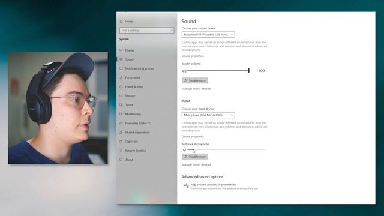Click the Focus assist moon icon
The height and width of the screenshot is (216, 384).
121,77
